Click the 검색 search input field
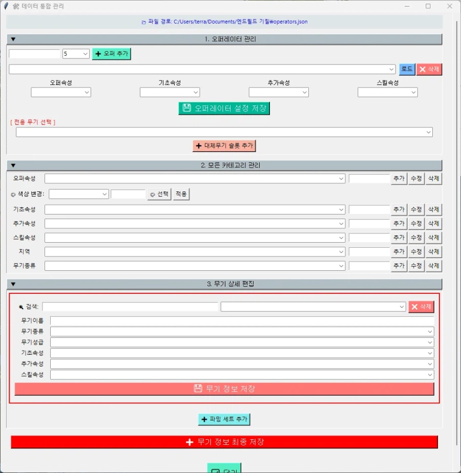Image resolution: width=461 pixels, height=473 pixels. tap(131, 306)
